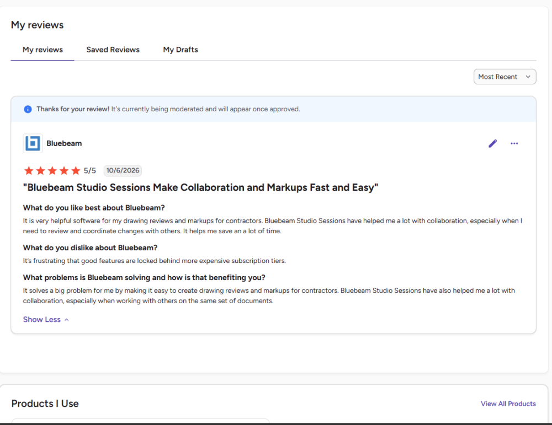The width and height of the screenshot is (552, 425).
Task: Click the answer about expensive subscription tiers
Action: click(x=155, y=261)
